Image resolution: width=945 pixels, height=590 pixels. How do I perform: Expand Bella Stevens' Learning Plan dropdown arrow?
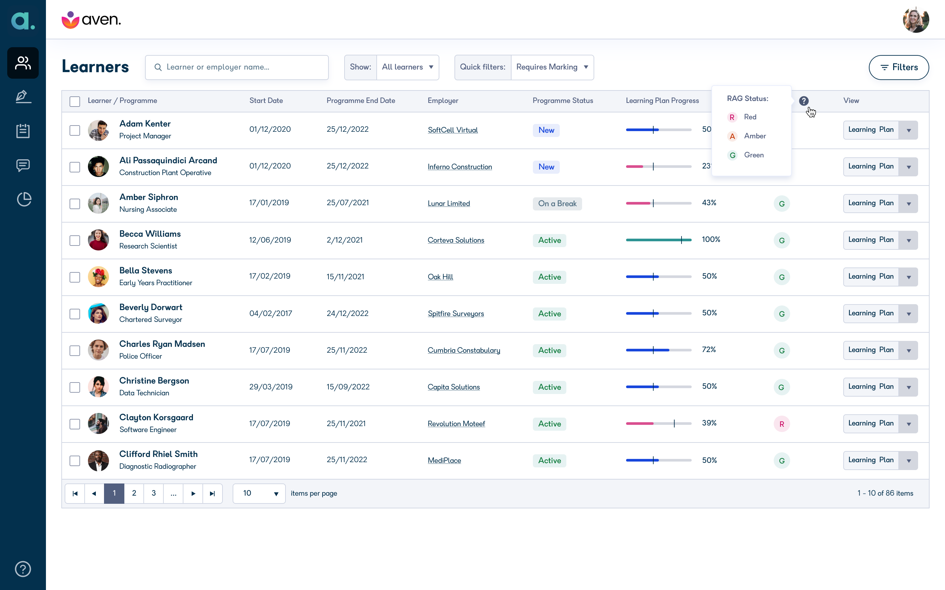click(909, 277)
